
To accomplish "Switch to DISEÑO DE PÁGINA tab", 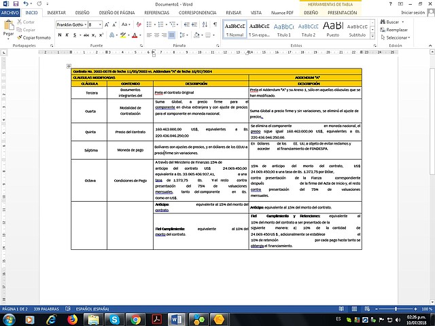I will tap(117, 12).
